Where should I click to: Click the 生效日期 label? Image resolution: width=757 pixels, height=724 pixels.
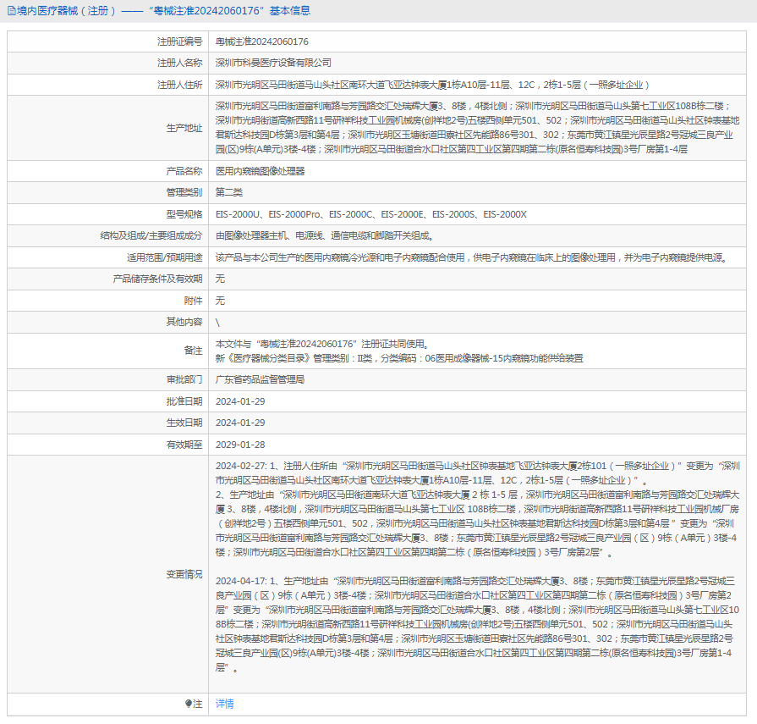184,423
